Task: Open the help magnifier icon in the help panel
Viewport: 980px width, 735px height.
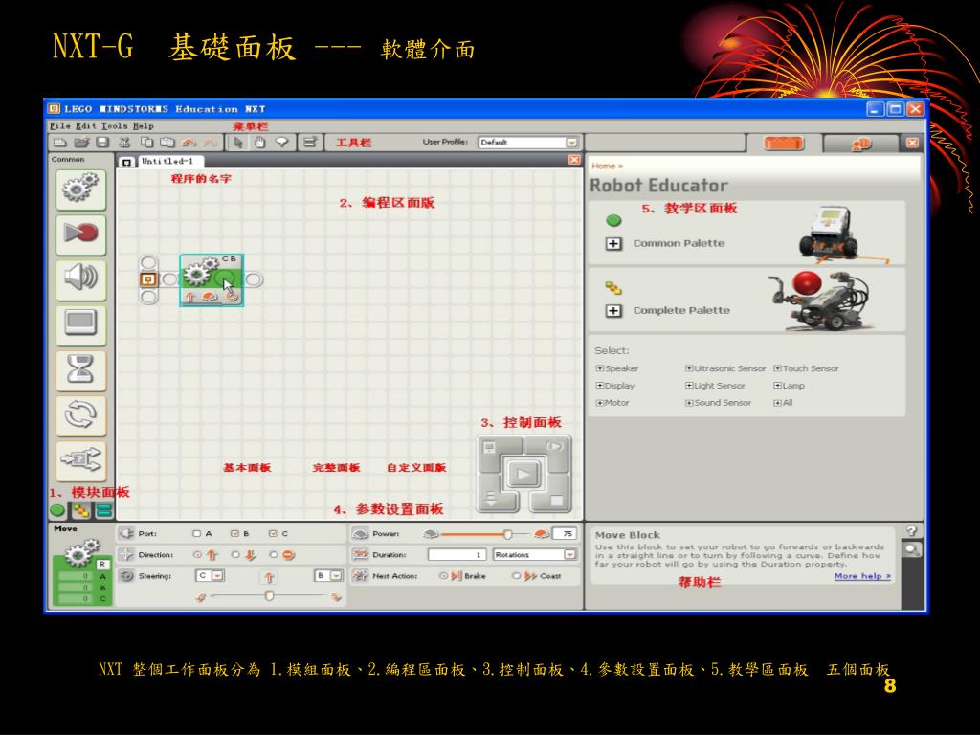Action: 912,550
